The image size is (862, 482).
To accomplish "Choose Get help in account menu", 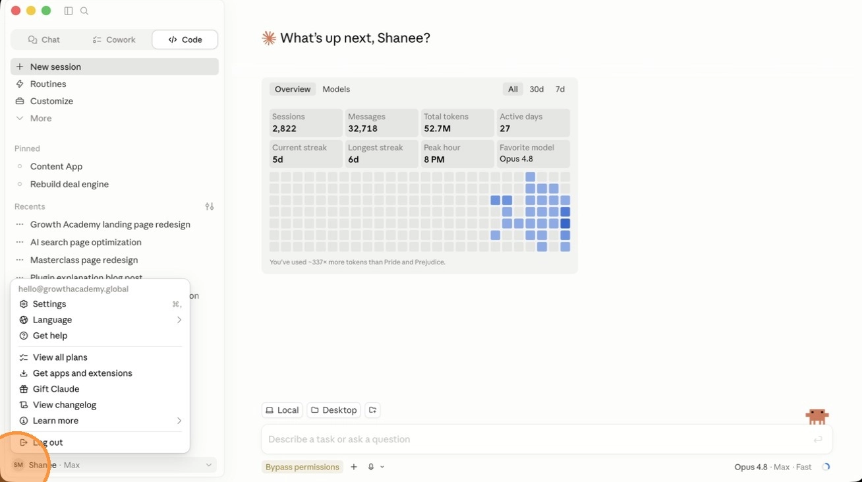I will [x=100, y=336].
